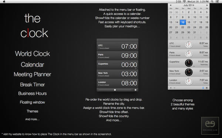Click the developer logo in bottom corner

[x=210, y=125]
